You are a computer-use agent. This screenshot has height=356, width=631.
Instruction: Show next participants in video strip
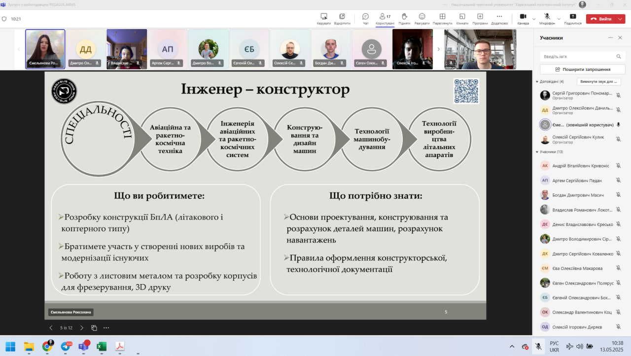(x=439, y=49)
